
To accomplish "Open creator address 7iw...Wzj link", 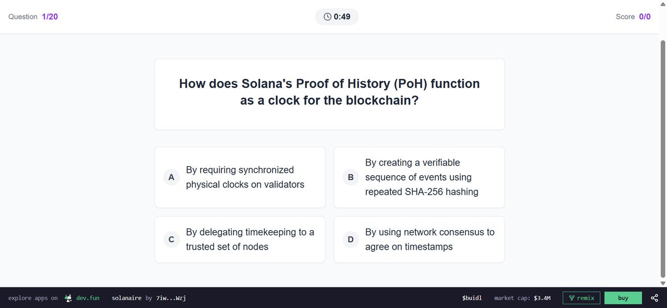I will [170, 298].
